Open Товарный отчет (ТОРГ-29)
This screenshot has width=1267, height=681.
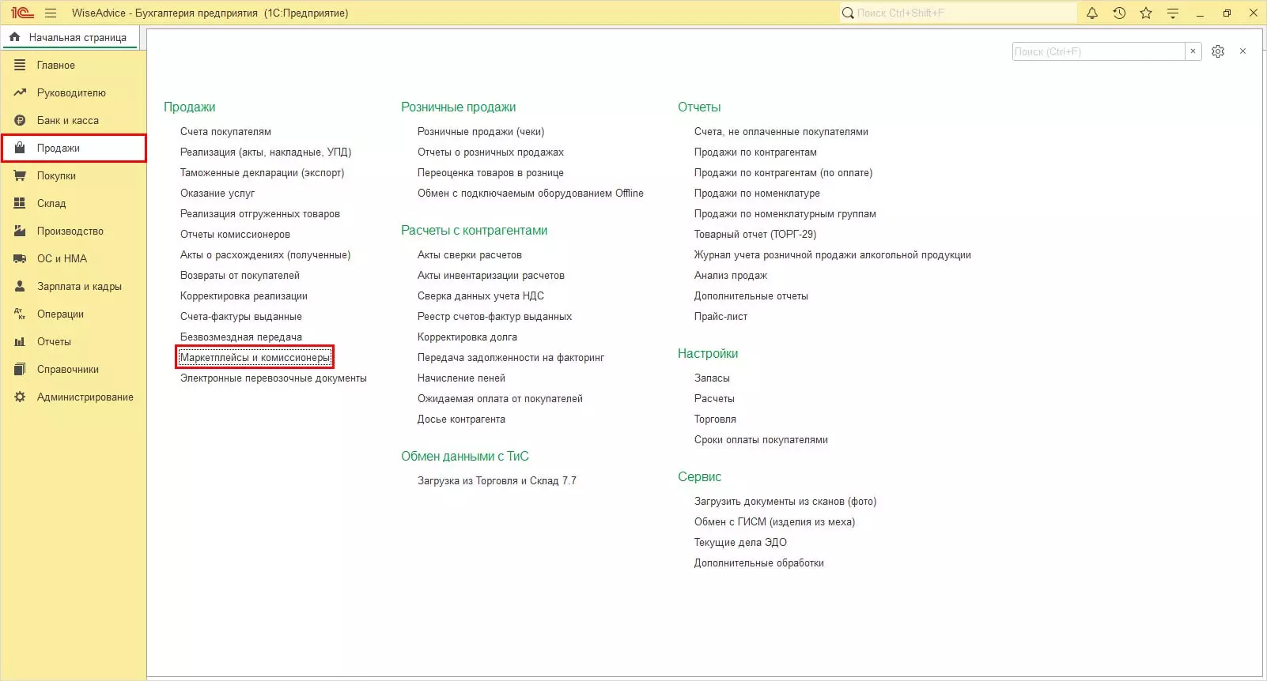(755, 235)
